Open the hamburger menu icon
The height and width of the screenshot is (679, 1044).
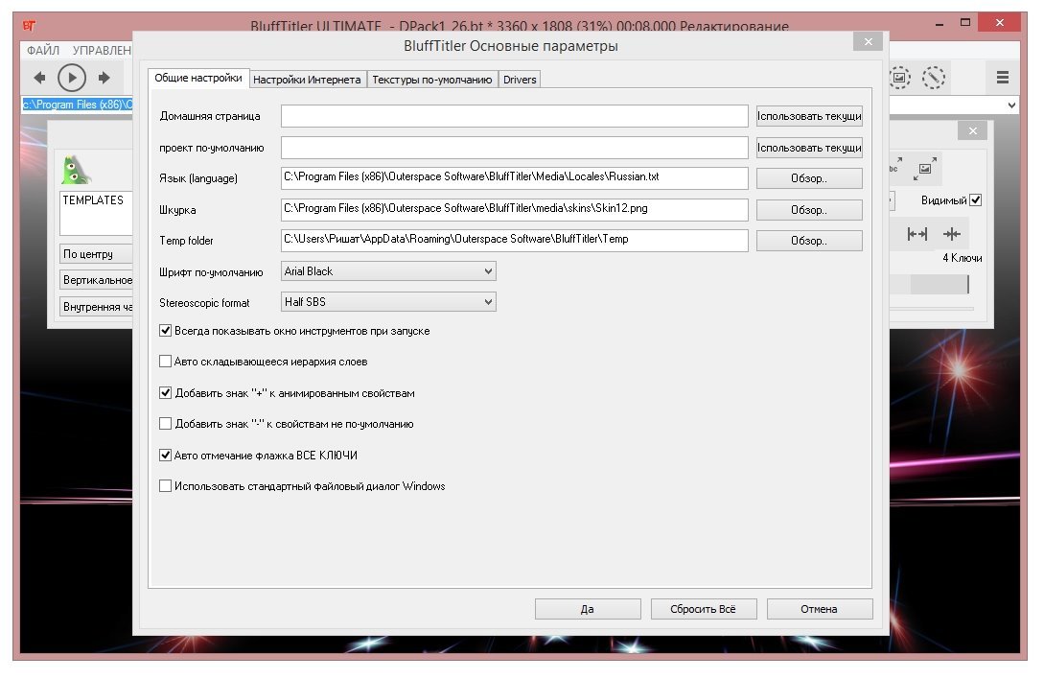[1002, 78]
